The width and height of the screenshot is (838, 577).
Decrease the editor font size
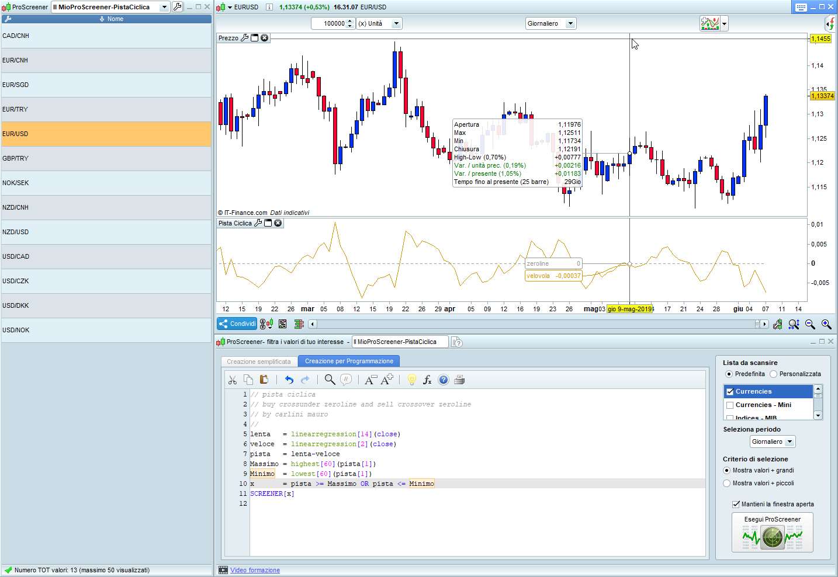tap(370, 380)
